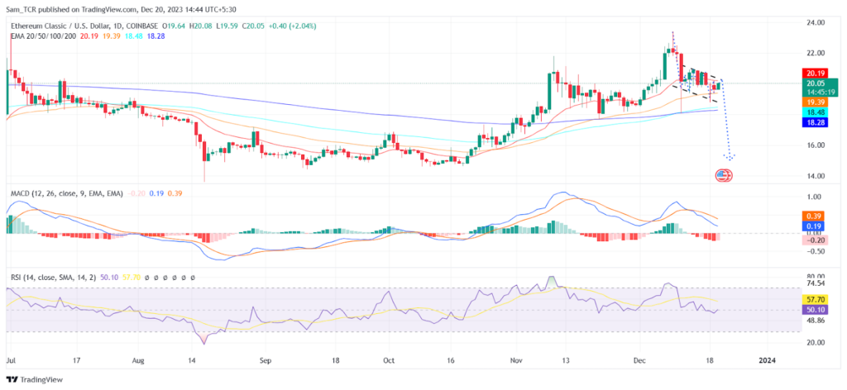
Task: Click the 74.54 label on RSI axis
Action: coord(815,283)
